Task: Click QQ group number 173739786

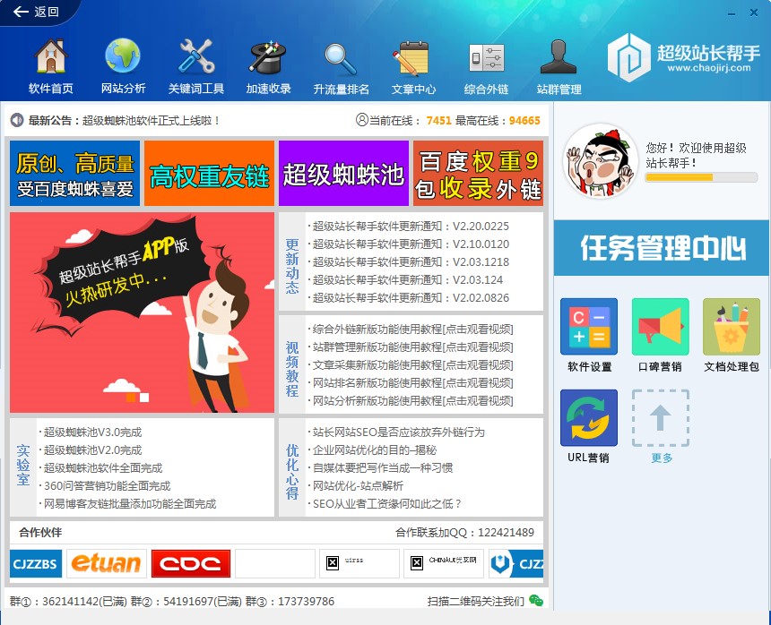Action: [306, 601]
